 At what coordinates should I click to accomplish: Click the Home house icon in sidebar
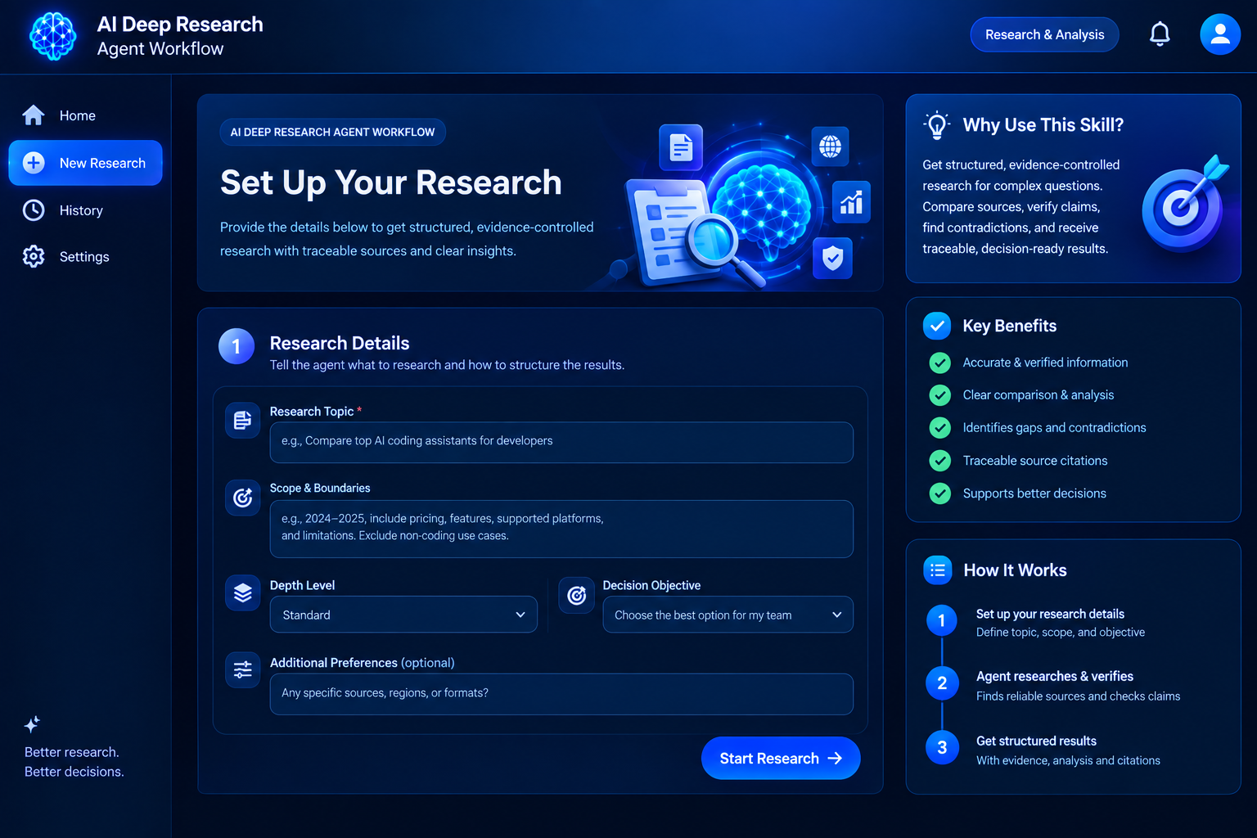pos(34,115)
